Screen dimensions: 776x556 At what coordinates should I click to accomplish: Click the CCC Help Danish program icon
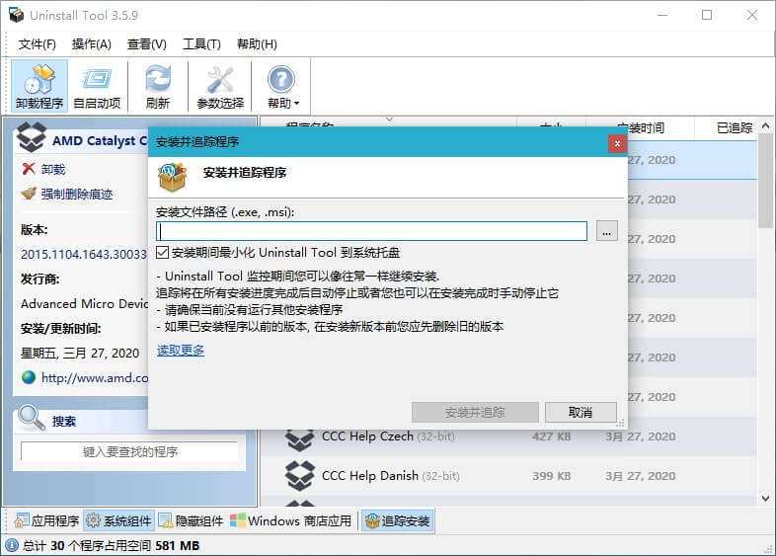(300, 476)
